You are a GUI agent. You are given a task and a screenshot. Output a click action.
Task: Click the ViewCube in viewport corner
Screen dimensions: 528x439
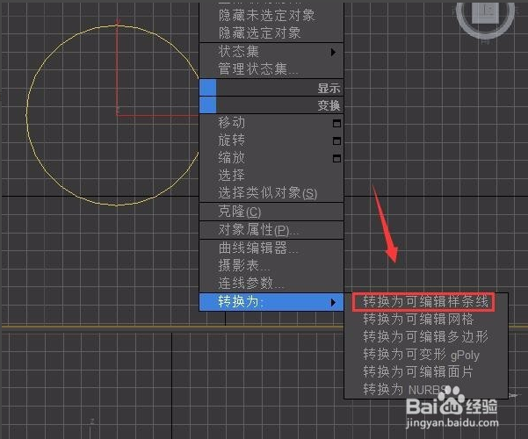click(x=485, y=13)
